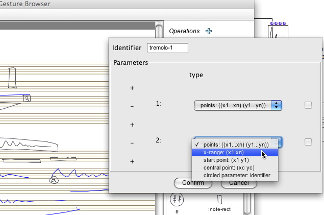Select the :note-rect gesture icon

219,199
